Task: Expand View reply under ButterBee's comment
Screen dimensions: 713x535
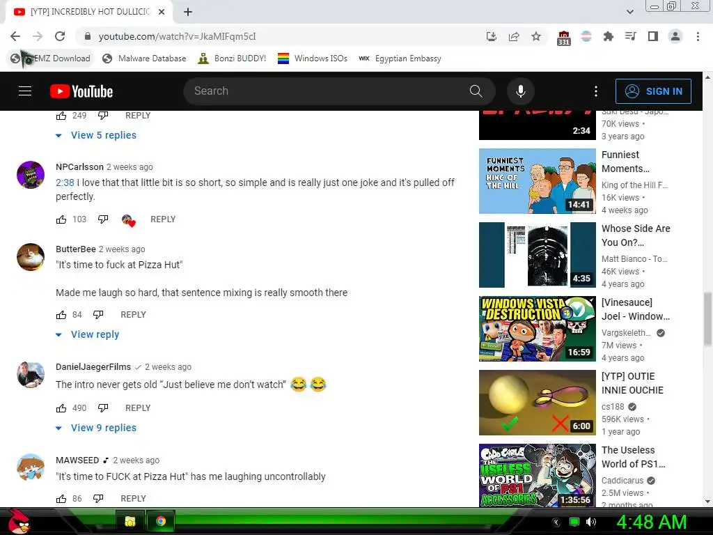Action: point(87,335)
